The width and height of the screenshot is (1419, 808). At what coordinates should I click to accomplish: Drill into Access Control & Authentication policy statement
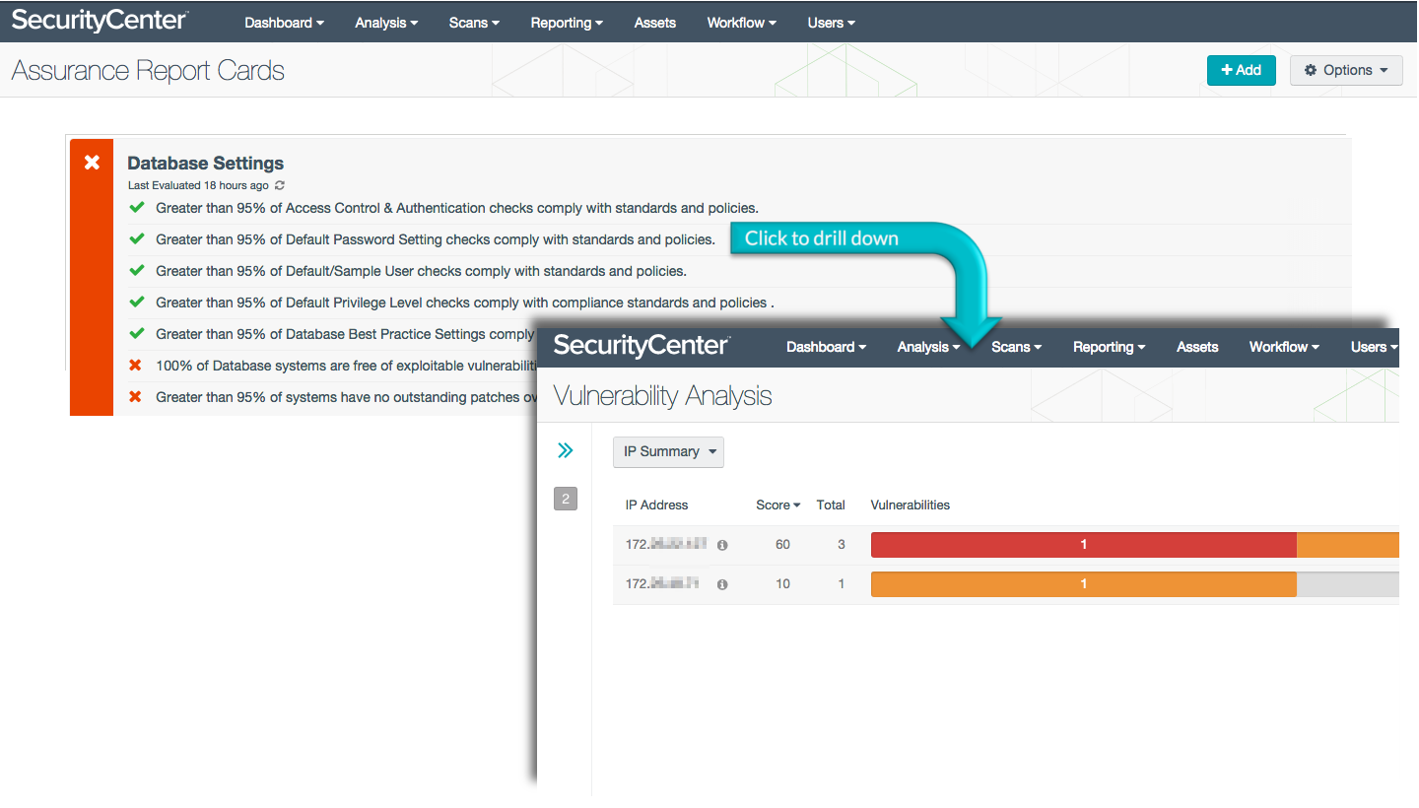tap(457, 208)
